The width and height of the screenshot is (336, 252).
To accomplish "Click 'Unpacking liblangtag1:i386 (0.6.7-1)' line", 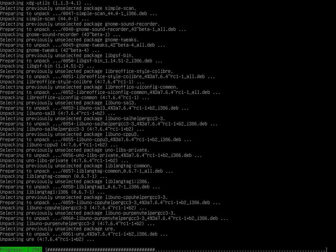I will coord(52,192).
